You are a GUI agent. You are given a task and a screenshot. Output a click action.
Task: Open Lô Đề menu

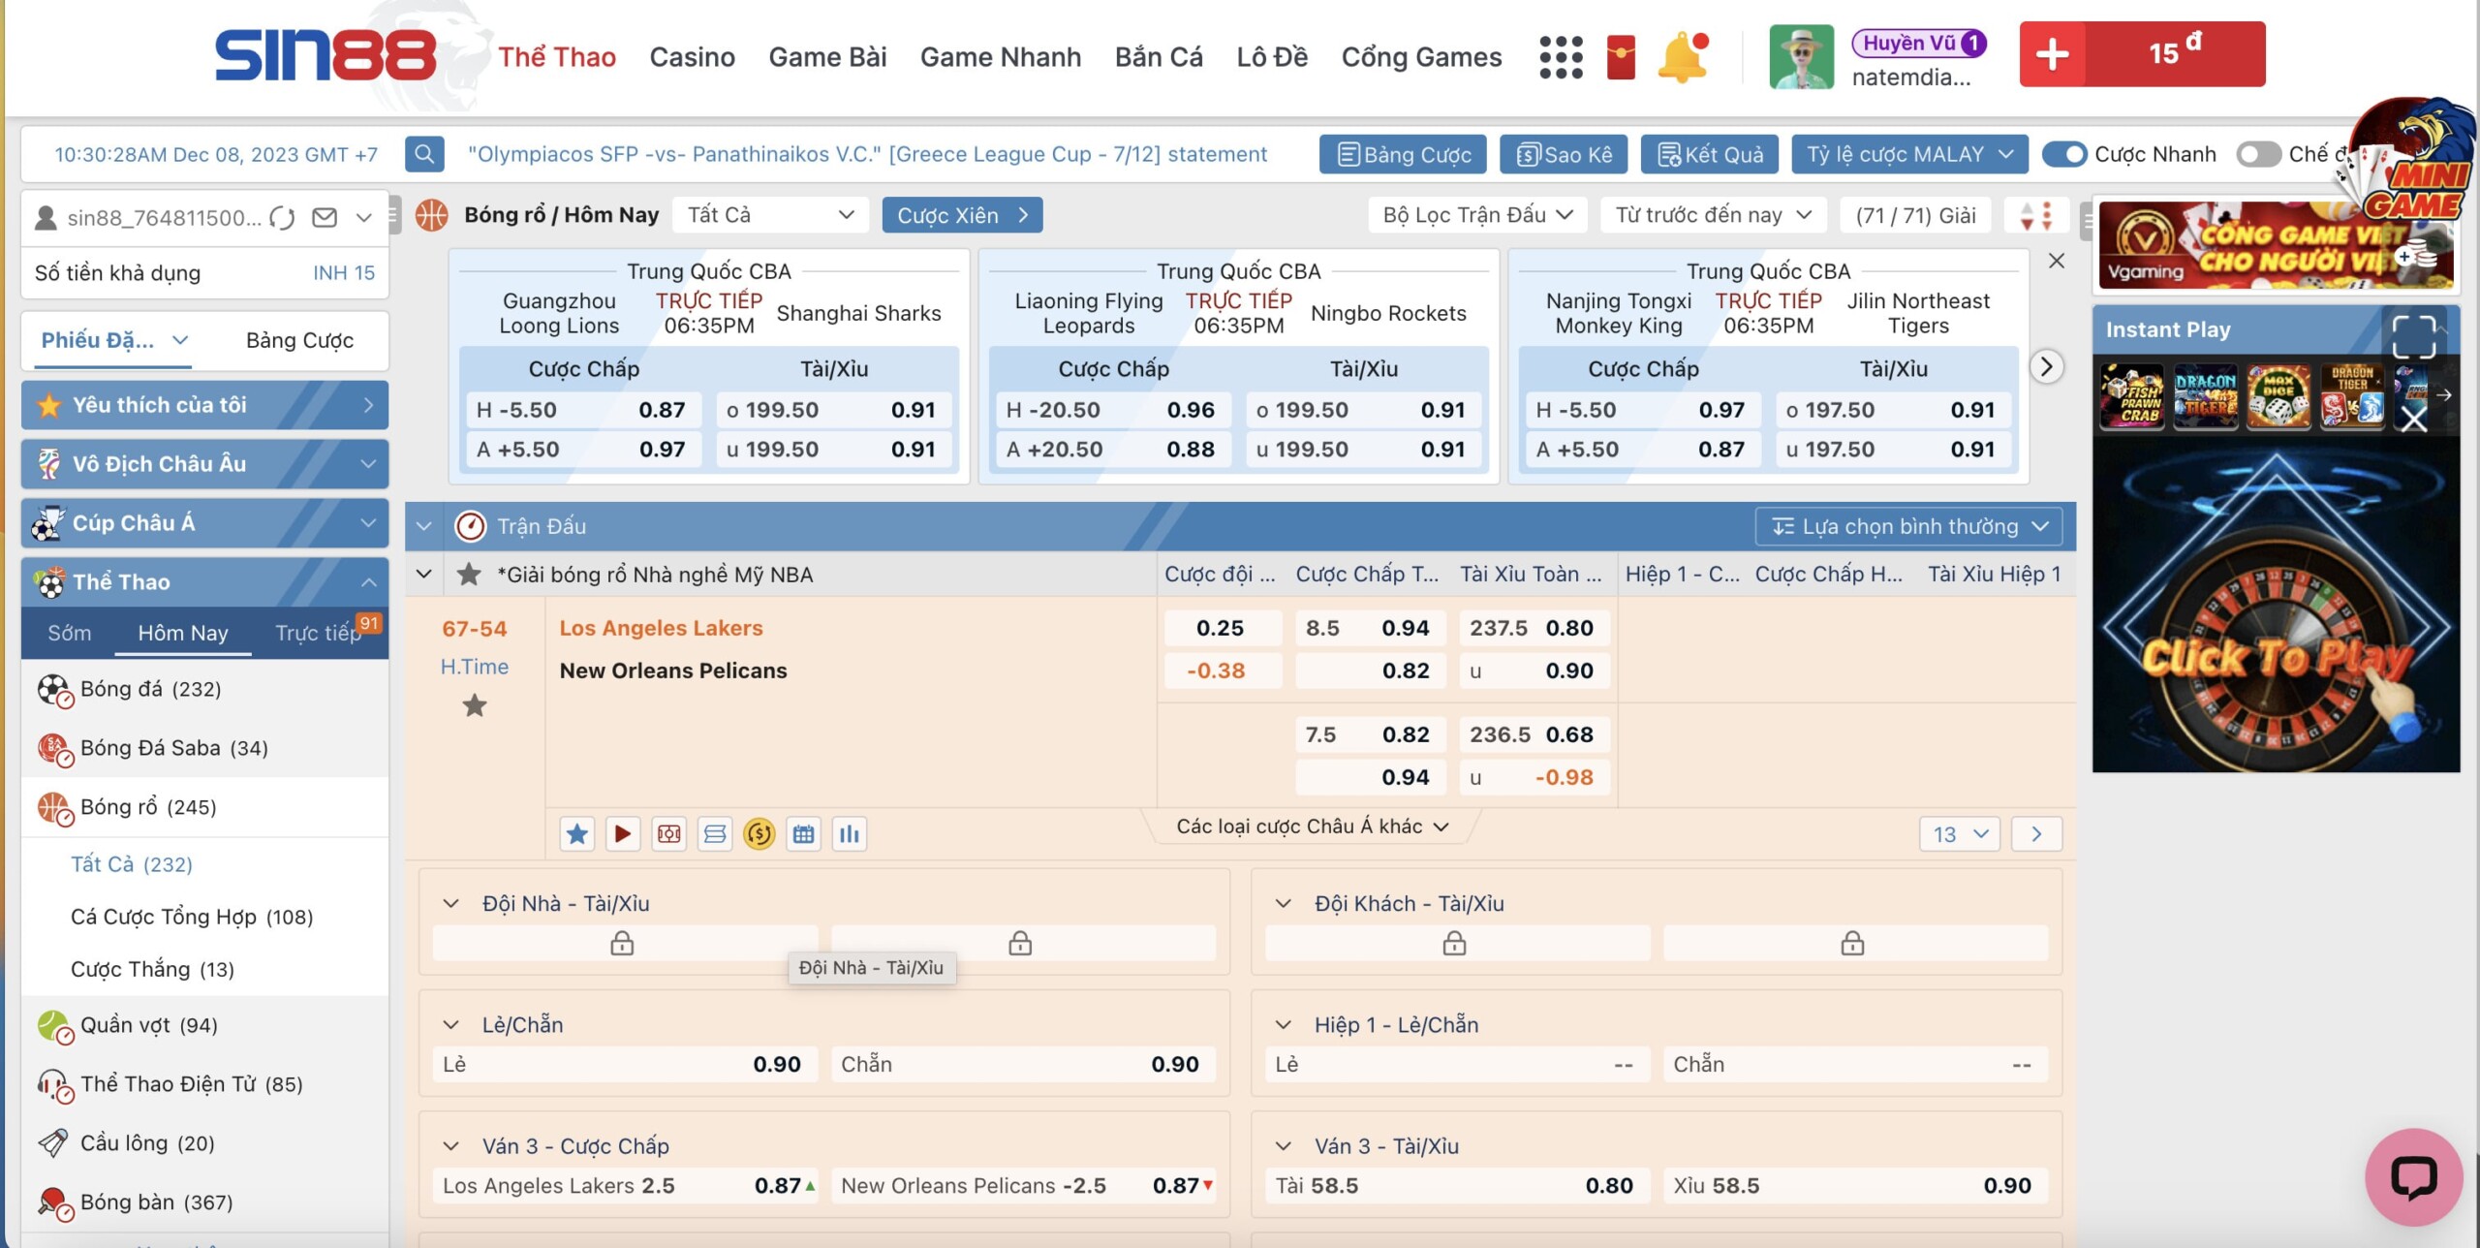click(1271, 57)
